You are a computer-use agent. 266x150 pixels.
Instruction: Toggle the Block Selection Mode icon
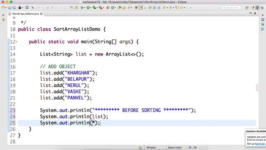pyautogui.click(x=154, y=7)
